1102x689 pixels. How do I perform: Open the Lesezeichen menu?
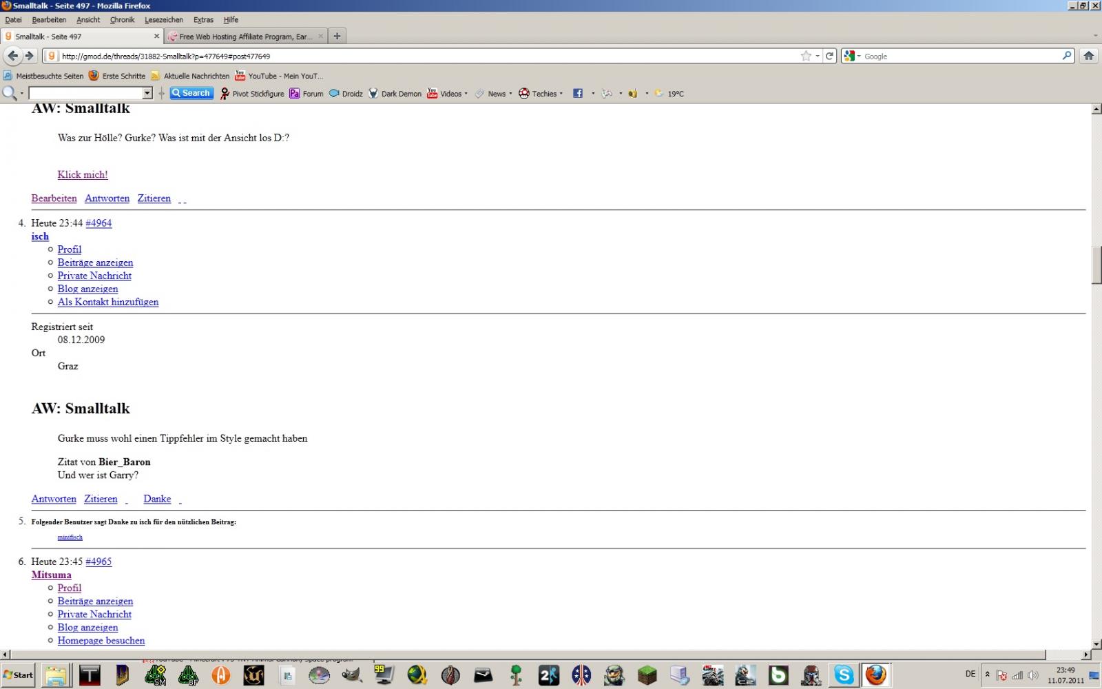pos(164,20)
